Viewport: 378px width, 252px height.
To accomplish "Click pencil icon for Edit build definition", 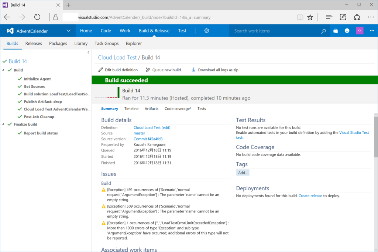I will tap(100, 70).
